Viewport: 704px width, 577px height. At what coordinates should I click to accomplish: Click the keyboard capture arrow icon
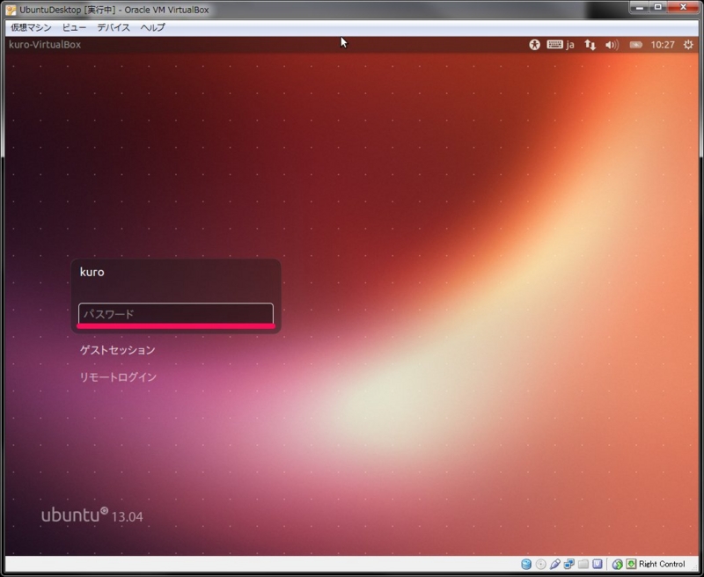(631, 564)
